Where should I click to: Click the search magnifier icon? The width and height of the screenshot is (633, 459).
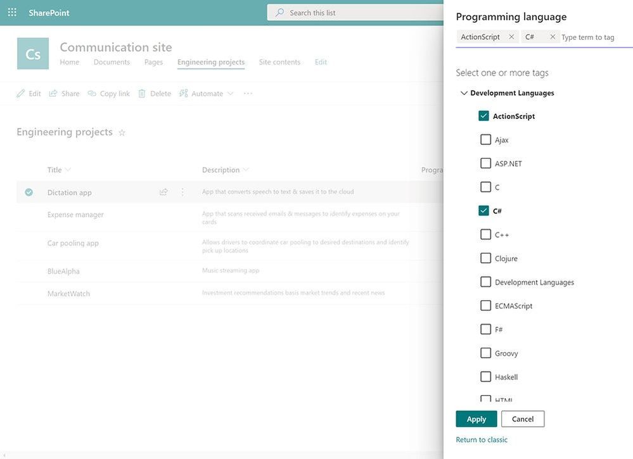click(x=279, y=13)
